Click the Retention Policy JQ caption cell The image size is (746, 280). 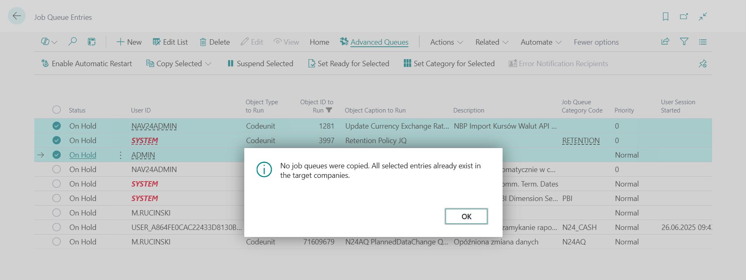376,140
